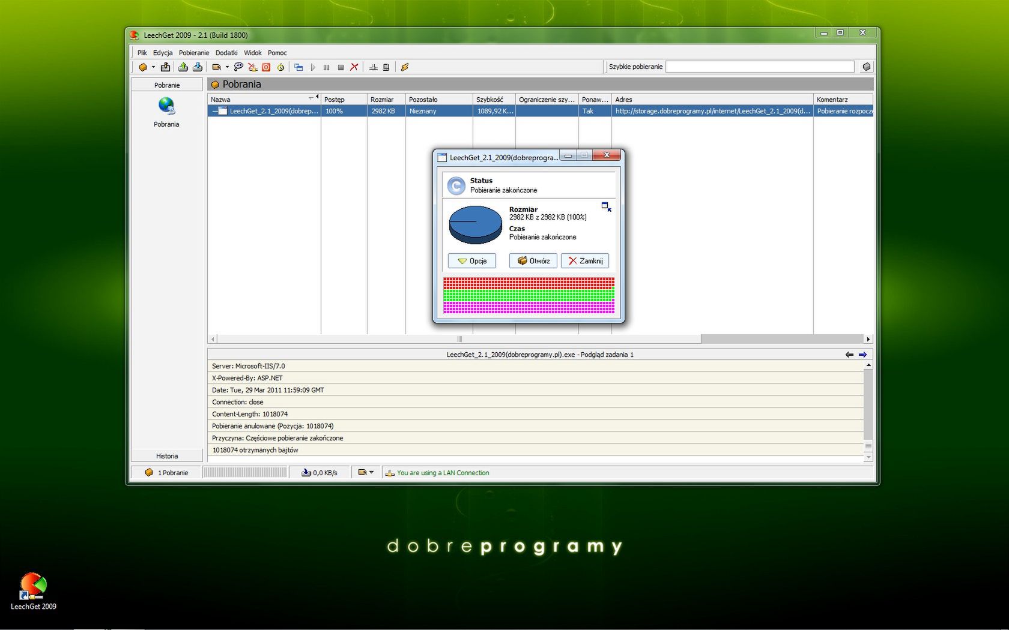Viewport: 1009px width, 630px height.
Task: Open the Widok menu
Action: (x=253, y=53)
